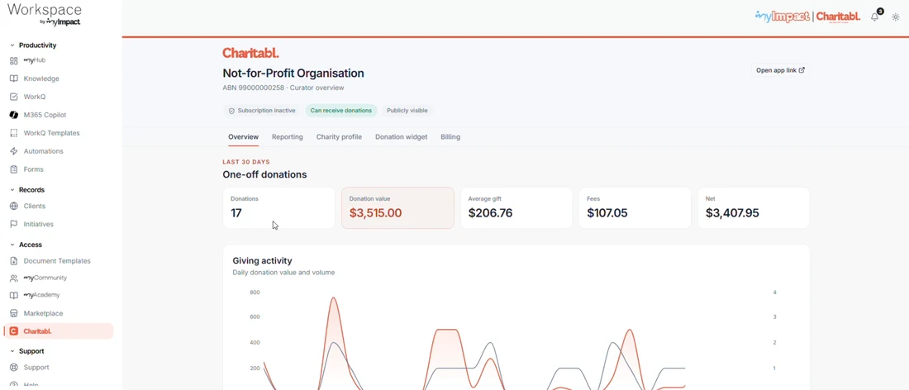The image size is (909, 390).
Task: Select the Fees card
Action: pos(635,207)
